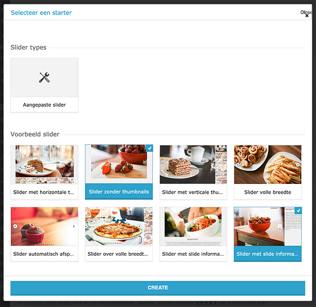This screenshot has width=316, height=307.
Task: Click right arrow on cupcake slider preview
Action: tap(74, 226)
